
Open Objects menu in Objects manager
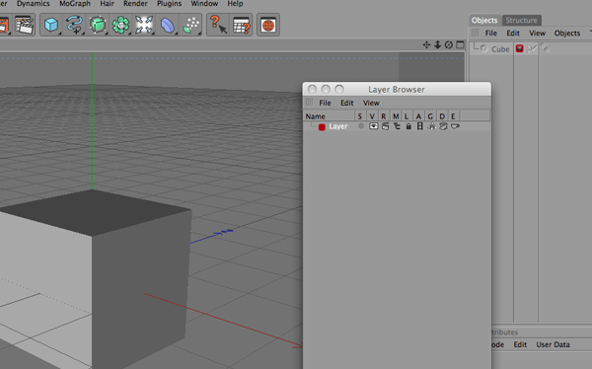point(567,34)
